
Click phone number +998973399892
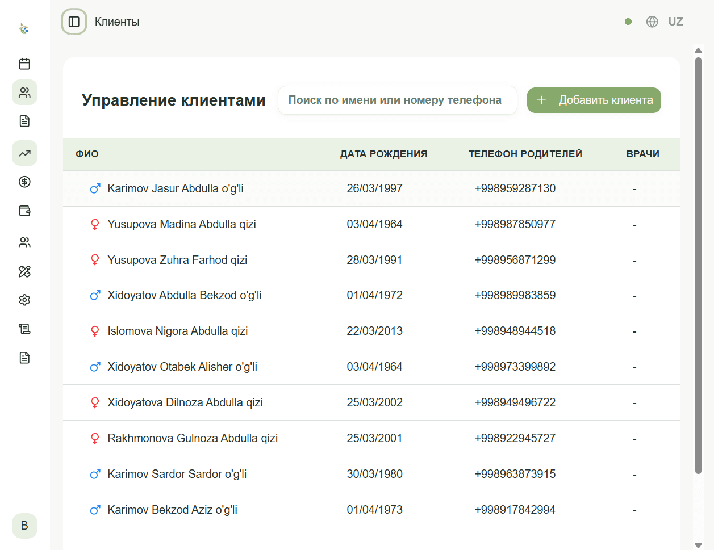tap(515, 367)
